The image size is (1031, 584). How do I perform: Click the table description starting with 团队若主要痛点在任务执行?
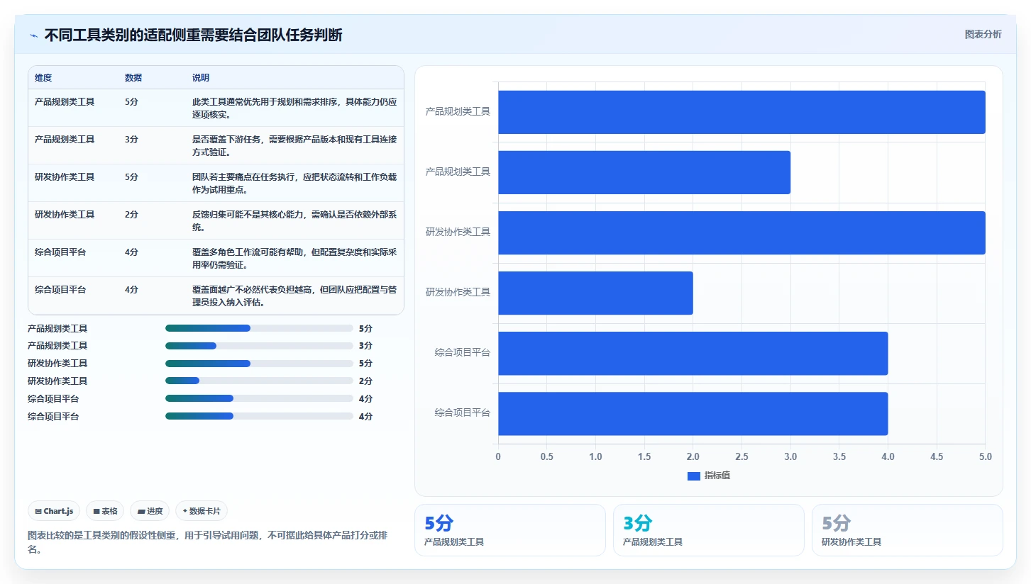tap(294, 183)
